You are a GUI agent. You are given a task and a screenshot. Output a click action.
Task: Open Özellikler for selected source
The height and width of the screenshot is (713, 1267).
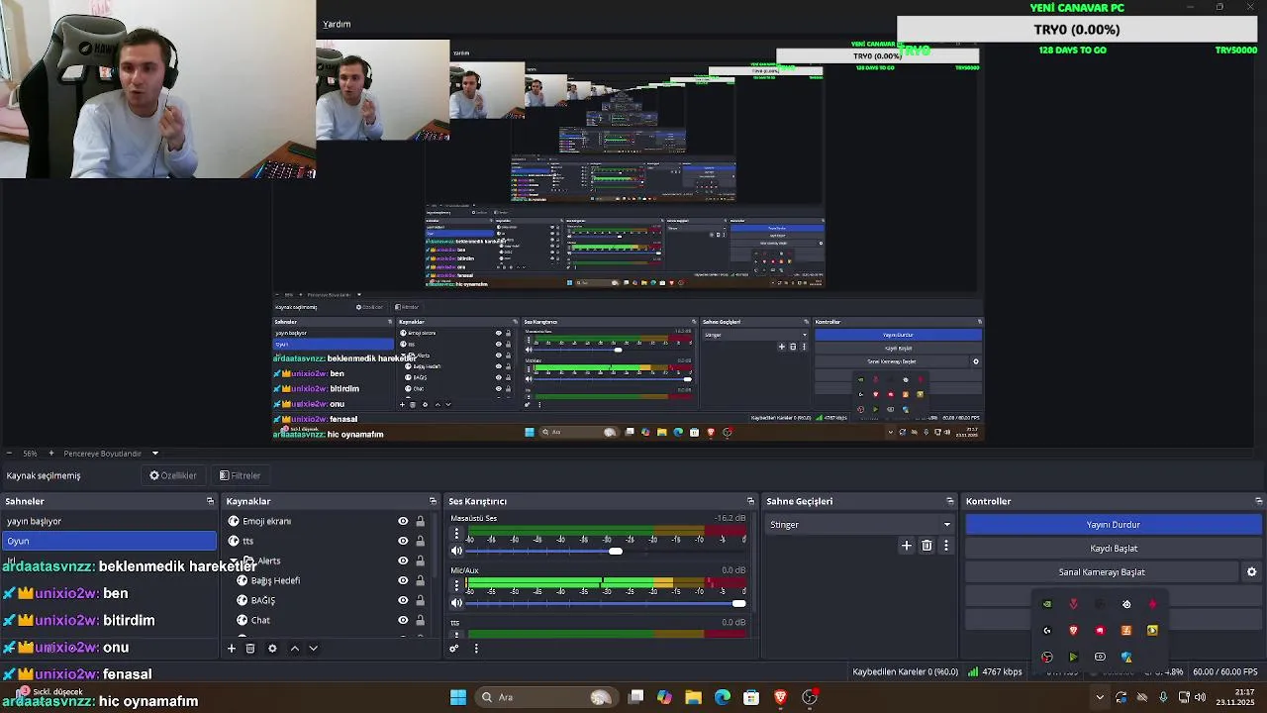[173, 475]
